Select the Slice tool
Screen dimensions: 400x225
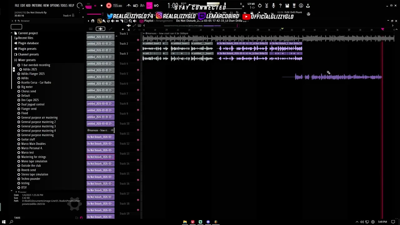coord(122,21)
